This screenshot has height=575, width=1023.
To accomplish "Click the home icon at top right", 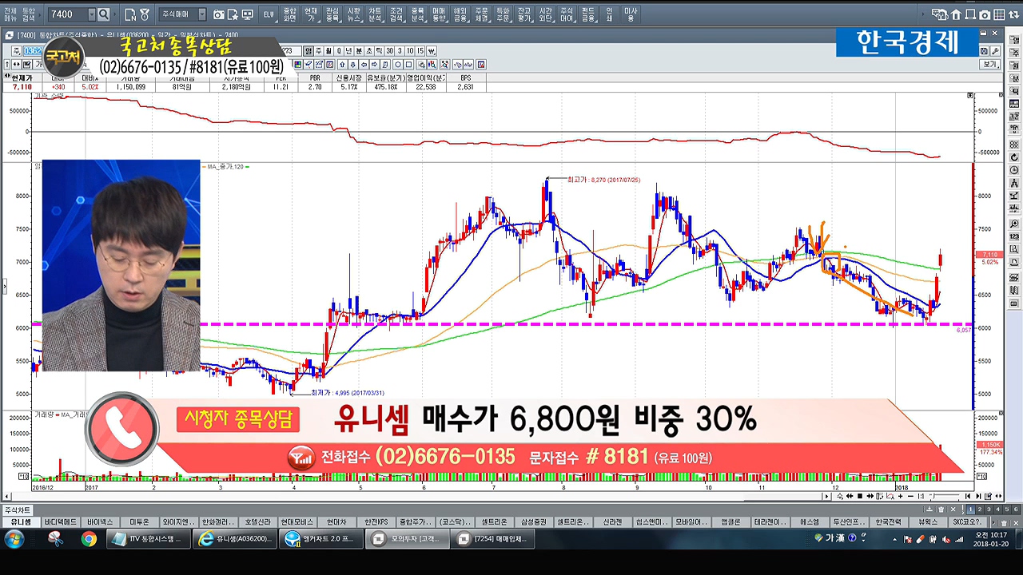I will [x=957, y=14].
